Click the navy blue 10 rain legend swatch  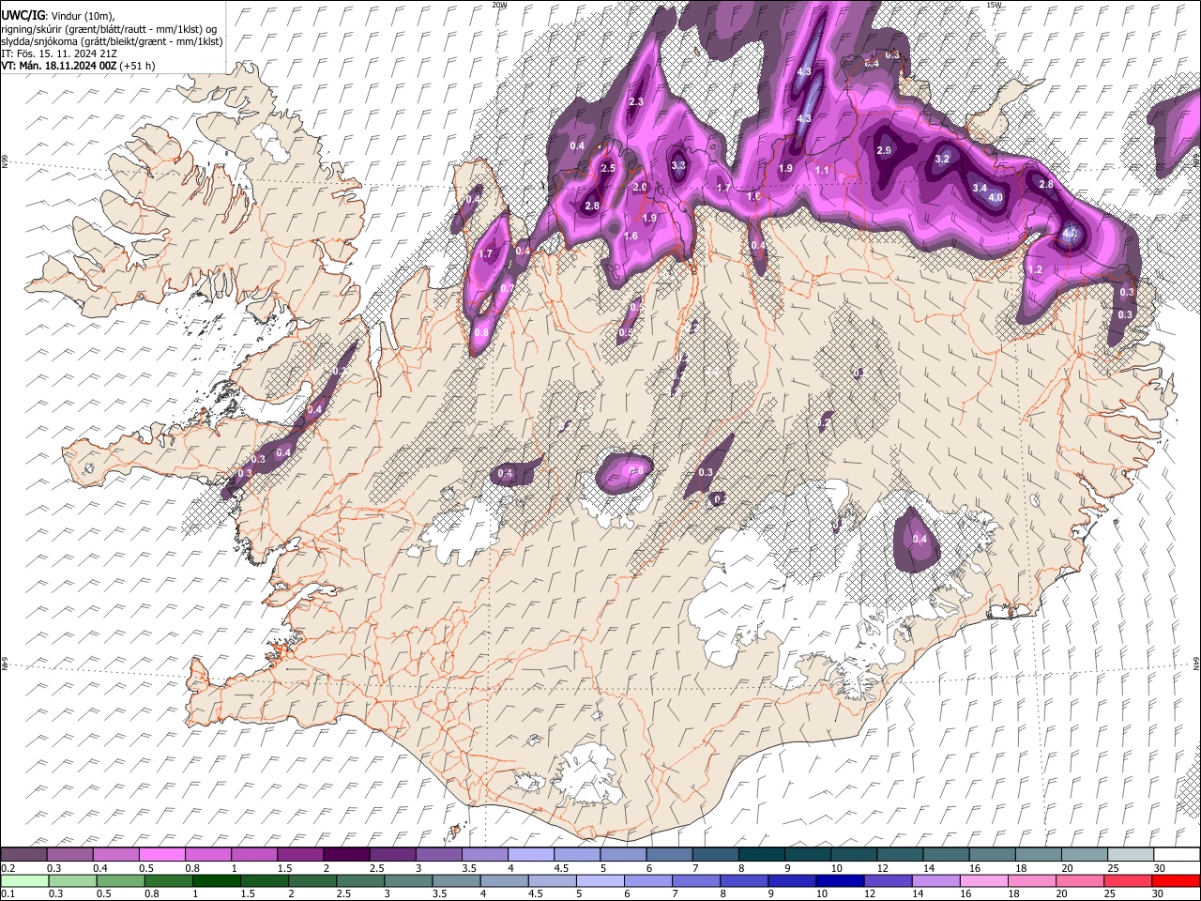click(x=840, y=880)
